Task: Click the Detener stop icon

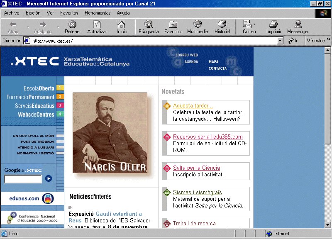Action: click(x=73, y=25)
